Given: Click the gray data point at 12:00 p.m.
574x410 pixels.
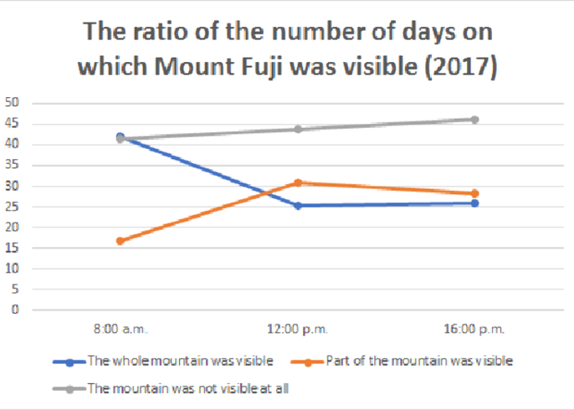Looking at the screenshot, I should tap(298, 129).
